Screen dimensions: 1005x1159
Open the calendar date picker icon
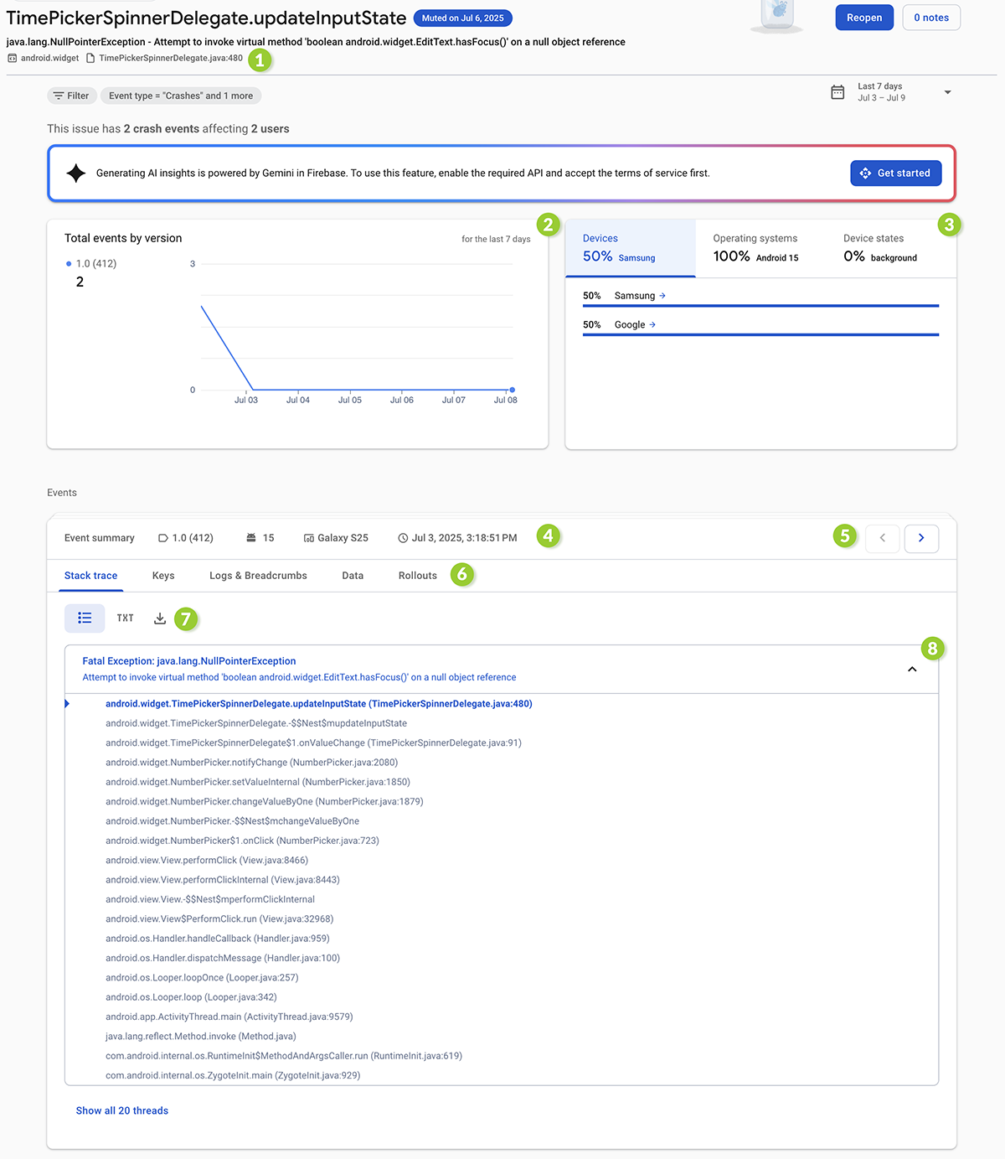click(x=837, y=92)
